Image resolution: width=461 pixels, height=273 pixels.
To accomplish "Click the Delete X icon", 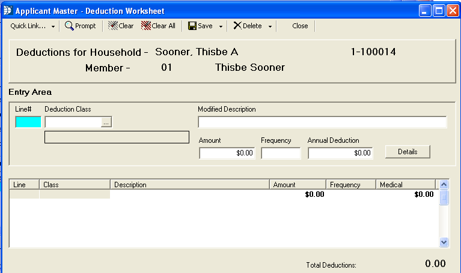I will pyautogui.click(x=237, y=26).
